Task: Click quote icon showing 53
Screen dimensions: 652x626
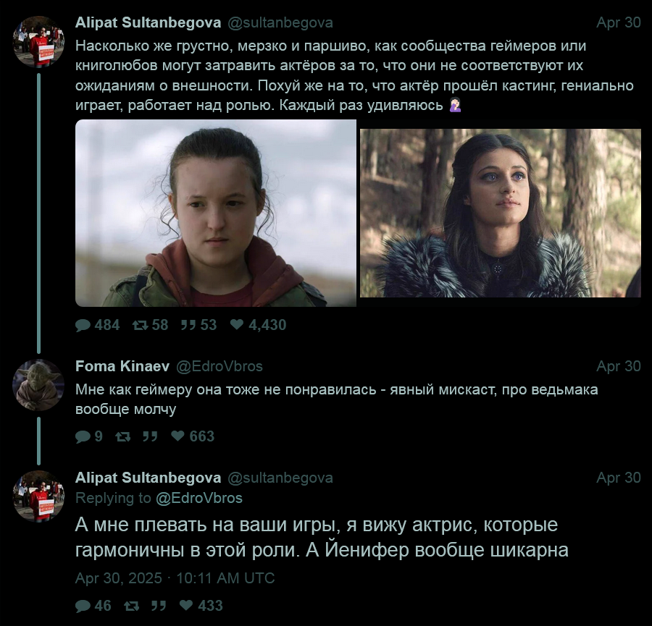Action: pyautogui.click(x=188, y=325)
